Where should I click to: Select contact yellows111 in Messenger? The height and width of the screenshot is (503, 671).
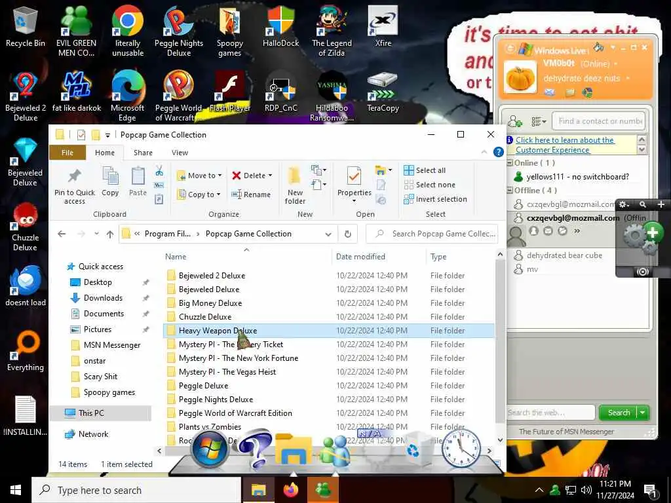pyautogui.click(x=578, y=177)
